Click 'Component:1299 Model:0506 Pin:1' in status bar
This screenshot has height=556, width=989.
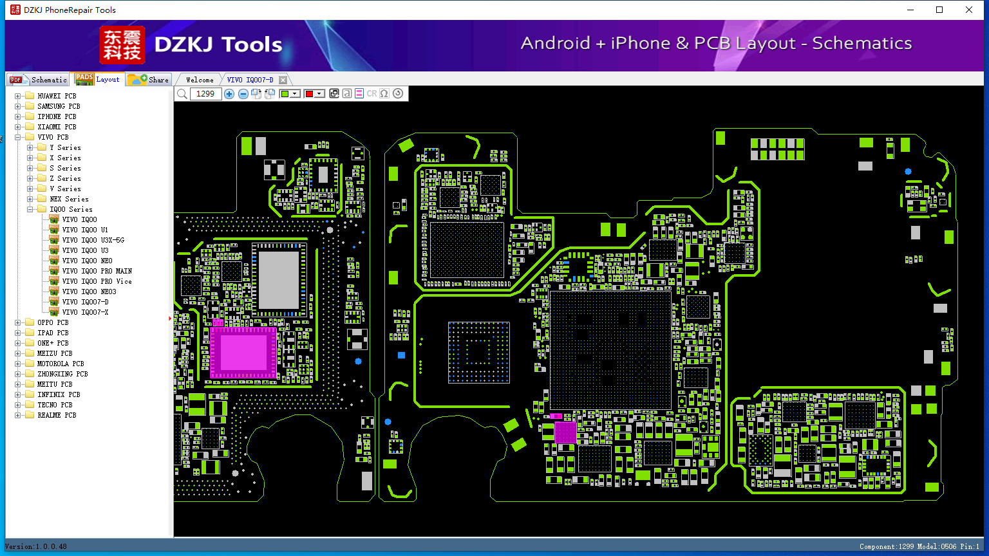point(919,546)
